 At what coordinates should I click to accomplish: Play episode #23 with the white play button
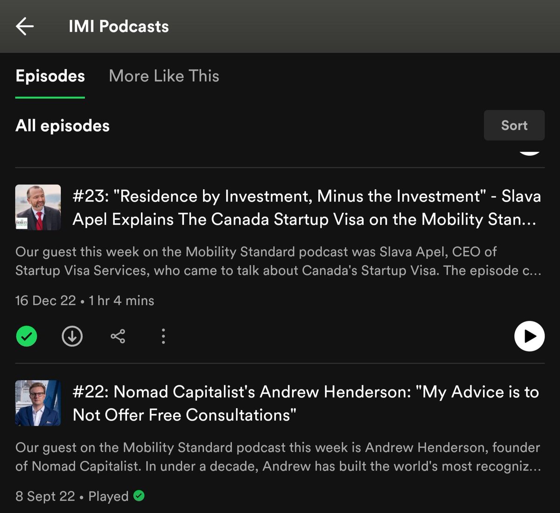[x=529, y=336]
